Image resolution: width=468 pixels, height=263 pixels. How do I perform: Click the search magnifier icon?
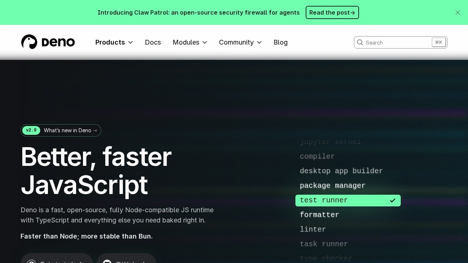(x=360, y=42)
